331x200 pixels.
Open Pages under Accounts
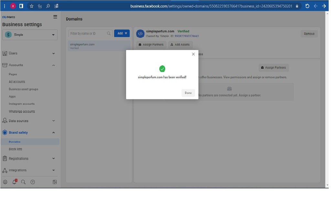(x=13, y=75)
